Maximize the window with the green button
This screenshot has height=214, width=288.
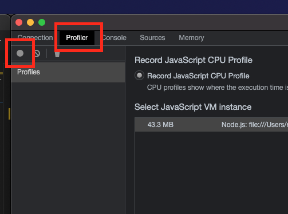click(x=42, y=22)
